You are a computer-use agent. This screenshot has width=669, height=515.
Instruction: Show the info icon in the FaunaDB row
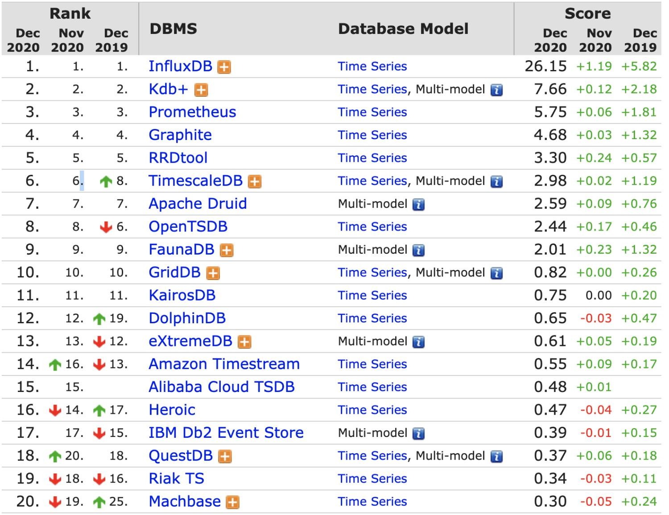pyautogui.click(x=418, y=250)
